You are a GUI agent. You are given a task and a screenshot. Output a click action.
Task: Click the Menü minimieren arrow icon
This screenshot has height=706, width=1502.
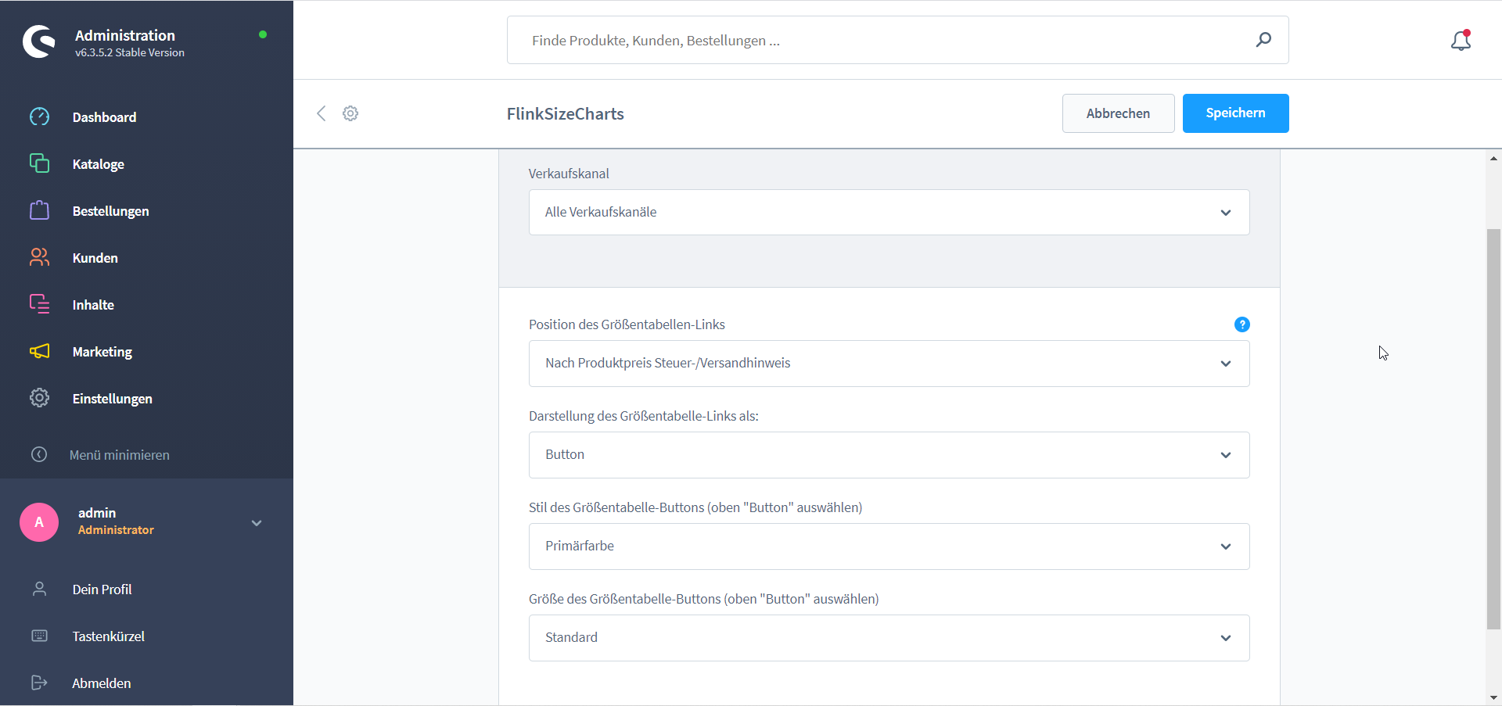pyautogui.click(x=39, y=454)
